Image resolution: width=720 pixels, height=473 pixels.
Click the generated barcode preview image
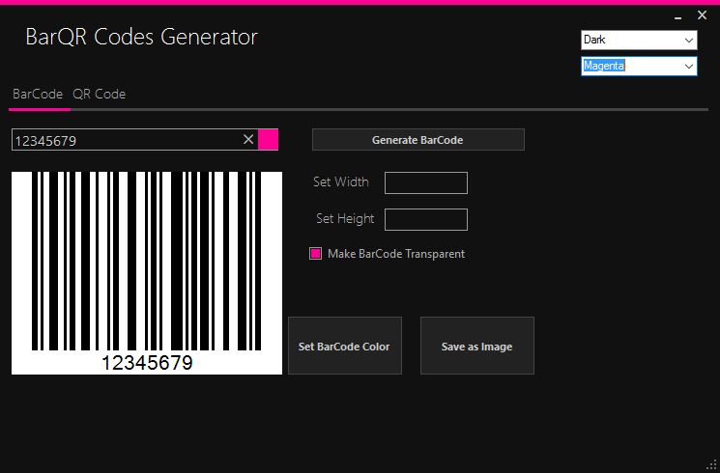pyautogui.click(x=147, y=273)
